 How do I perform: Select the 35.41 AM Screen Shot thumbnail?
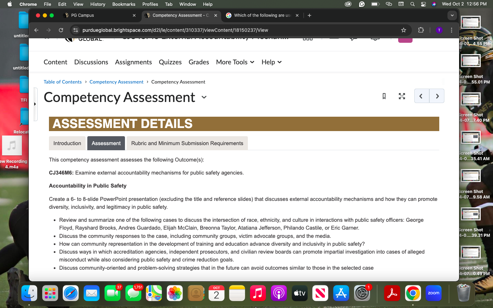[x=471, y=138]
